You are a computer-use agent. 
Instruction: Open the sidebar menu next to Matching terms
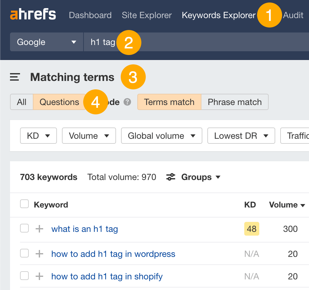tap(14, 77)
